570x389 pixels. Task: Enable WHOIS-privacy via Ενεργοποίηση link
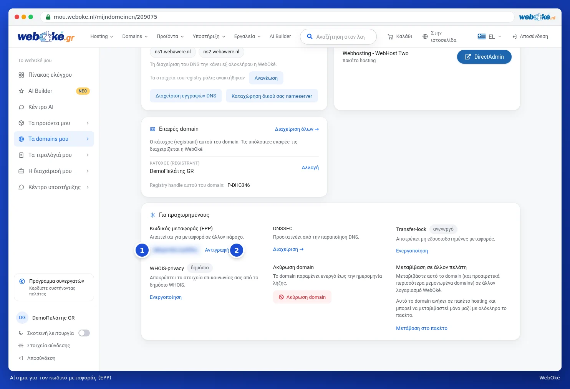(x=166, y=297)
